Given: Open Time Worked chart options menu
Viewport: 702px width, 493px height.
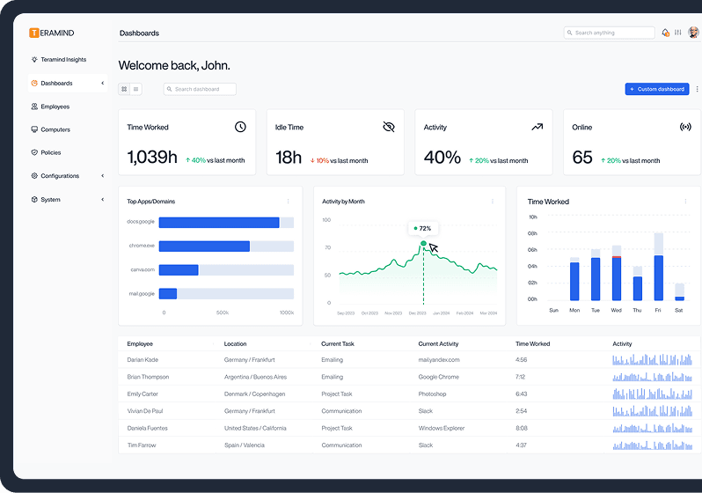Looking at the screenshot, I should 685,202.
